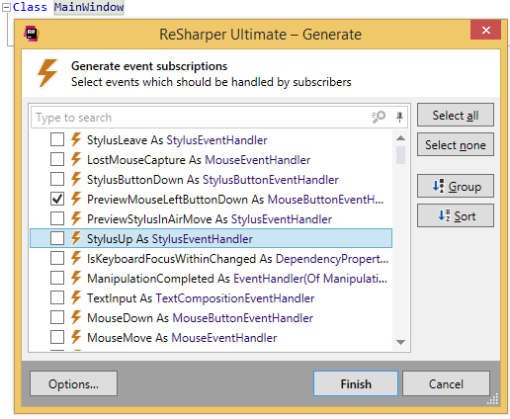Select StylusLeave As StylusEventHandler row text

[177, 140]
